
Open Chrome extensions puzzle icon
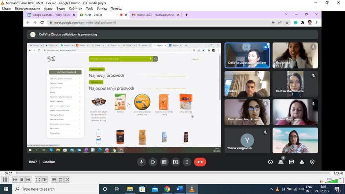303,22
